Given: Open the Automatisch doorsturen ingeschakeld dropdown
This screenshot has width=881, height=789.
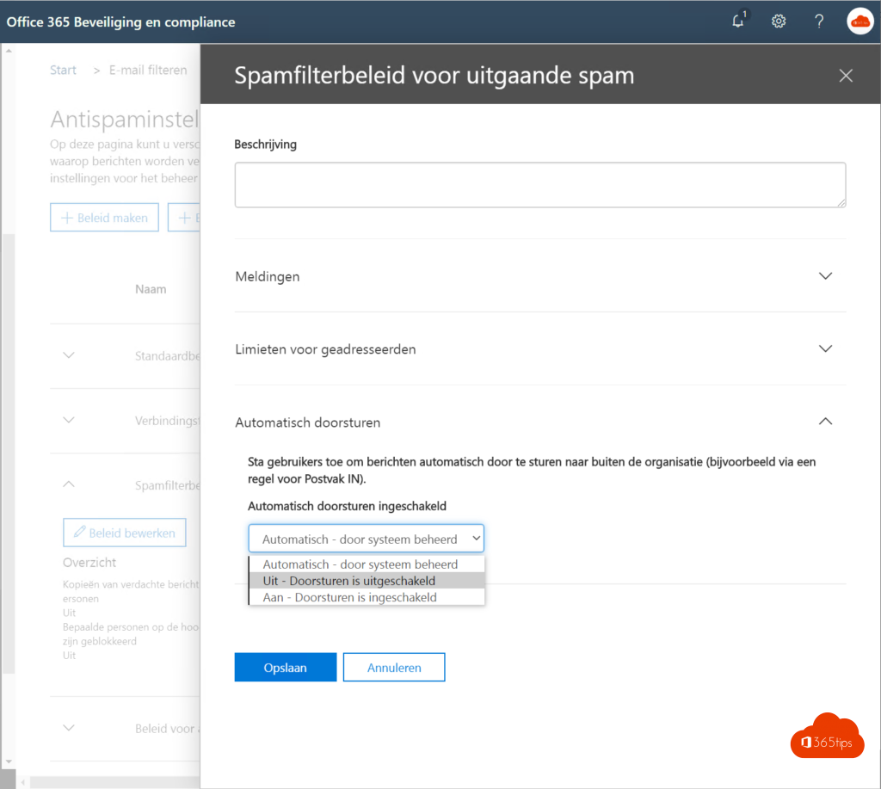Looking at the screenshot, I should (x=366, y=539).
